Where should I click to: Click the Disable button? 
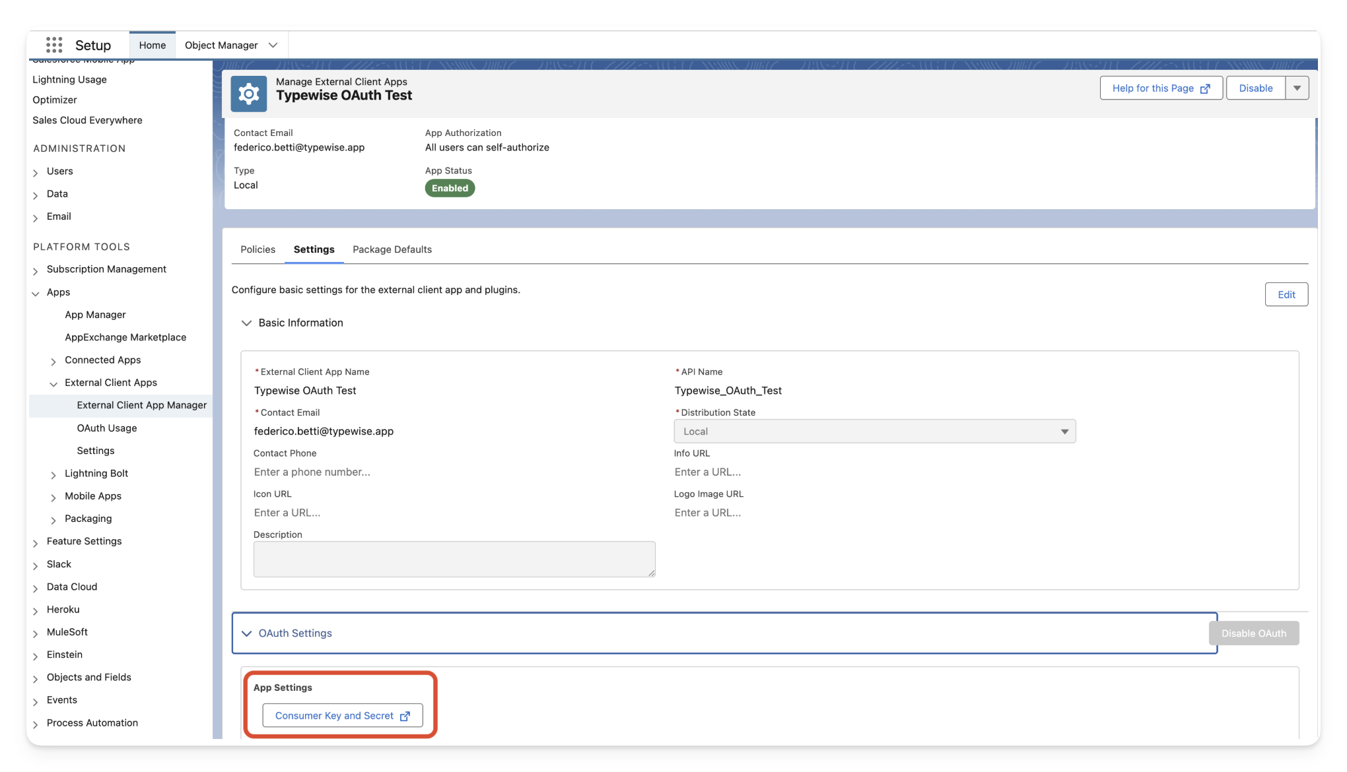tap(1255, 88)
